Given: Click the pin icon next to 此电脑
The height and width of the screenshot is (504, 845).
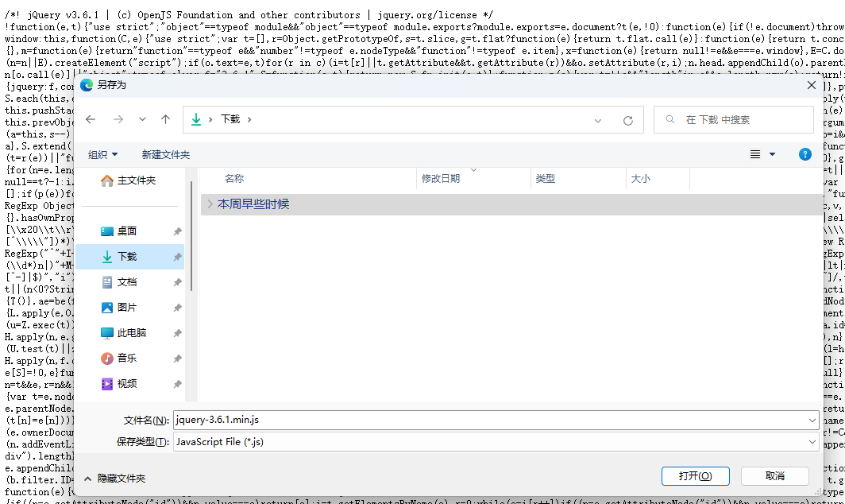Looking at the screenshot, I should [x=177, y=333].
